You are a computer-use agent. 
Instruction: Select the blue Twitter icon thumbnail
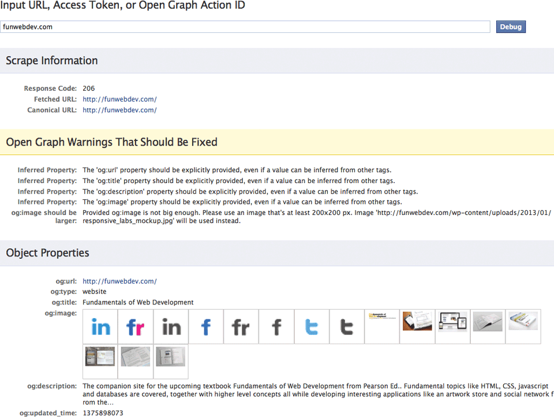pyautogui.click(x=312, y=327)
